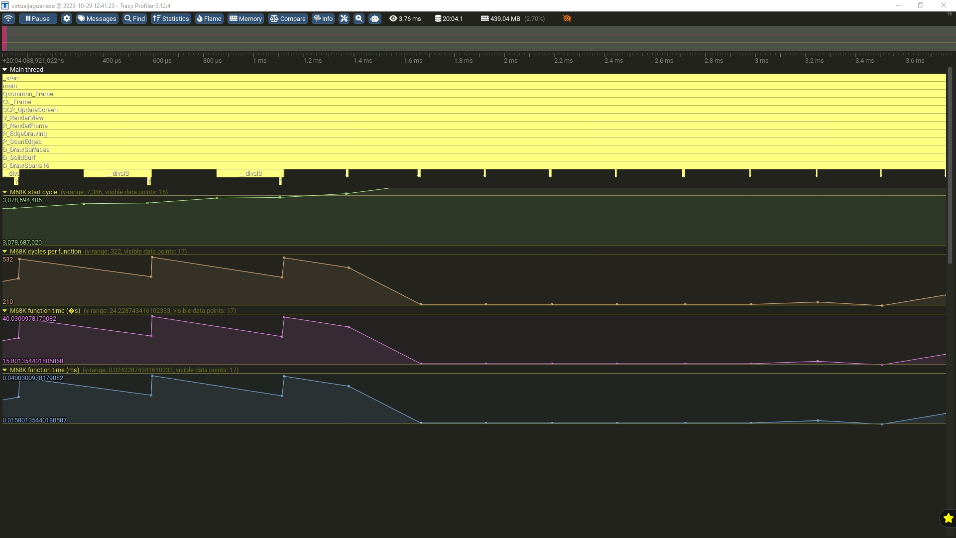The image size is (956, 538).
Task: Click the orange crossed-eye notification icon
Action: pyautogui.click(x=567, y=18)
